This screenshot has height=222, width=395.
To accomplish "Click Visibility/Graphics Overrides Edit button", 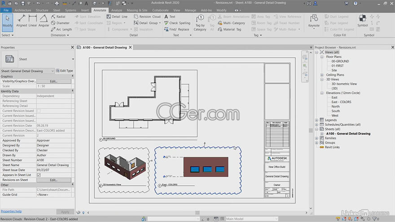I will click(x=54, y=81).
